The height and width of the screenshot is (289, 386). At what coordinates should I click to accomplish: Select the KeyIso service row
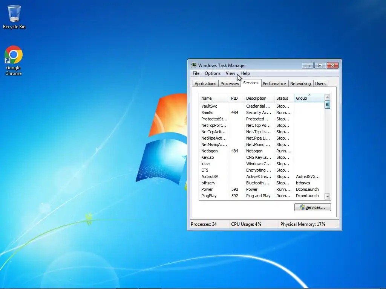(x=262, y=157)
